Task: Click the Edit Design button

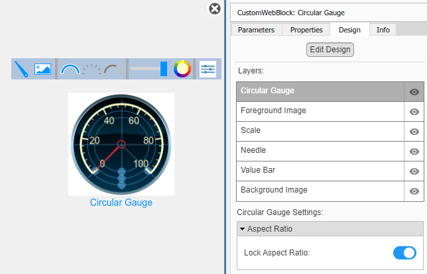Action: tap(330, 50)
